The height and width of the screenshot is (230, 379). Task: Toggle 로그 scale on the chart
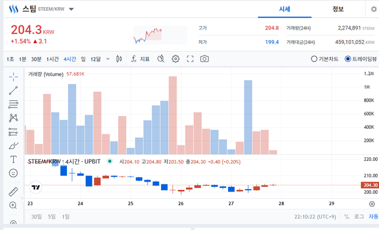pos(359,216)
